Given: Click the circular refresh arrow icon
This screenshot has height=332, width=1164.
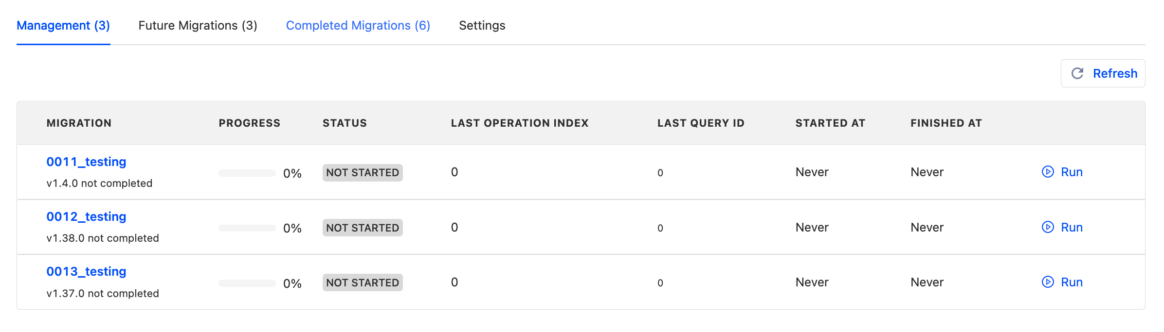Looking at the screenshot, I should click(x=1077, y=73).
